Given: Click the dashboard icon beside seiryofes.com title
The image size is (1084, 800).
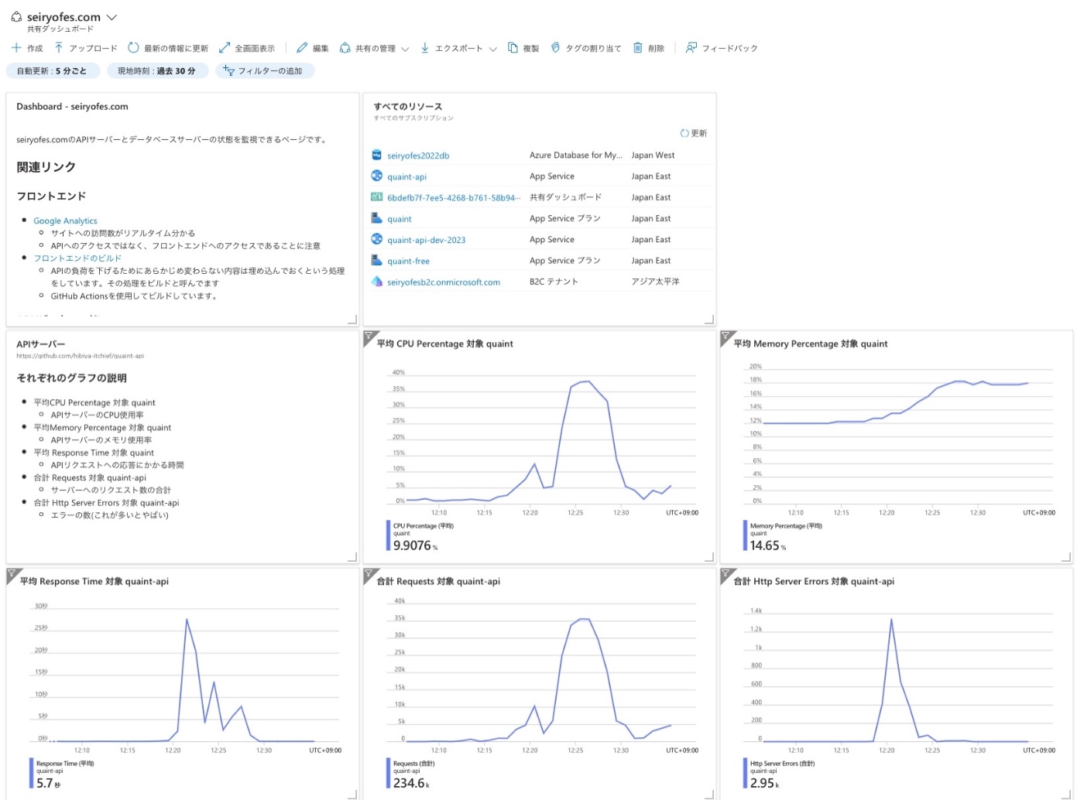Looking at the screenshot, I should (16, 16).
